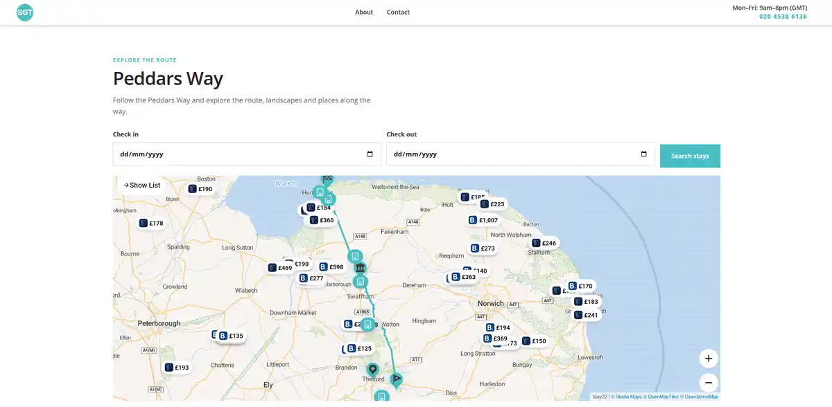Open the OpenMapTiles attribution link
This screenshot has width=832, height=407.
[661, 397]
